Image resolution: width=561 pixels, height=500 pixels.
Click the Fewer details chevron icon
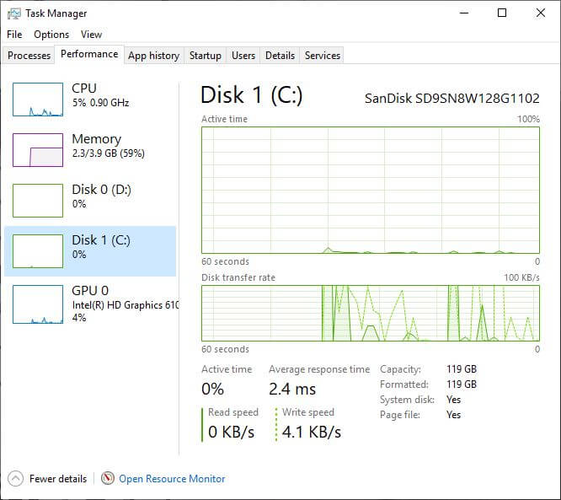[x=16, y=478]
